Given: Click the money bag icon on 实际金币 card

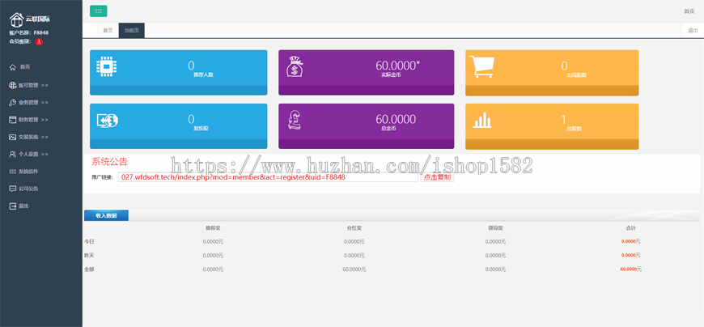Looking at the screenshot, I should 295,66.
